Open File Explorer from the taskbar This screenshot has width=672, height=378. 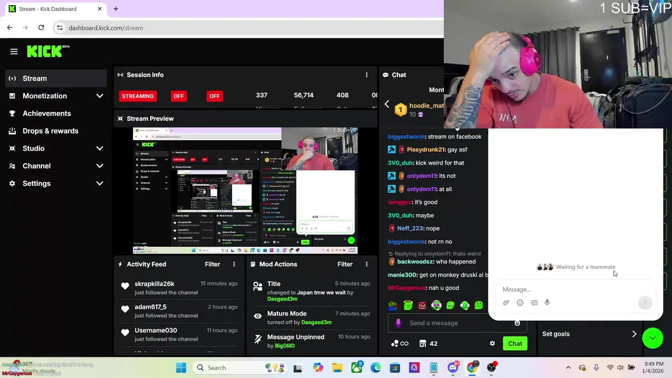pyautogui.click(x=337, y=367)
